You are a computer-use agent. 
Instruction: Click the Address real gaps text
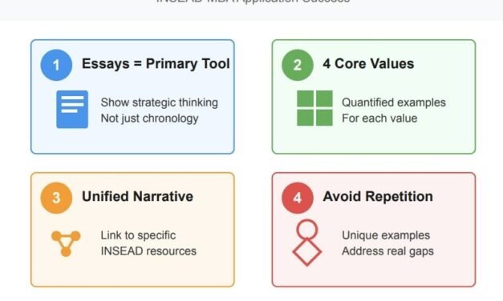[387, 251]
